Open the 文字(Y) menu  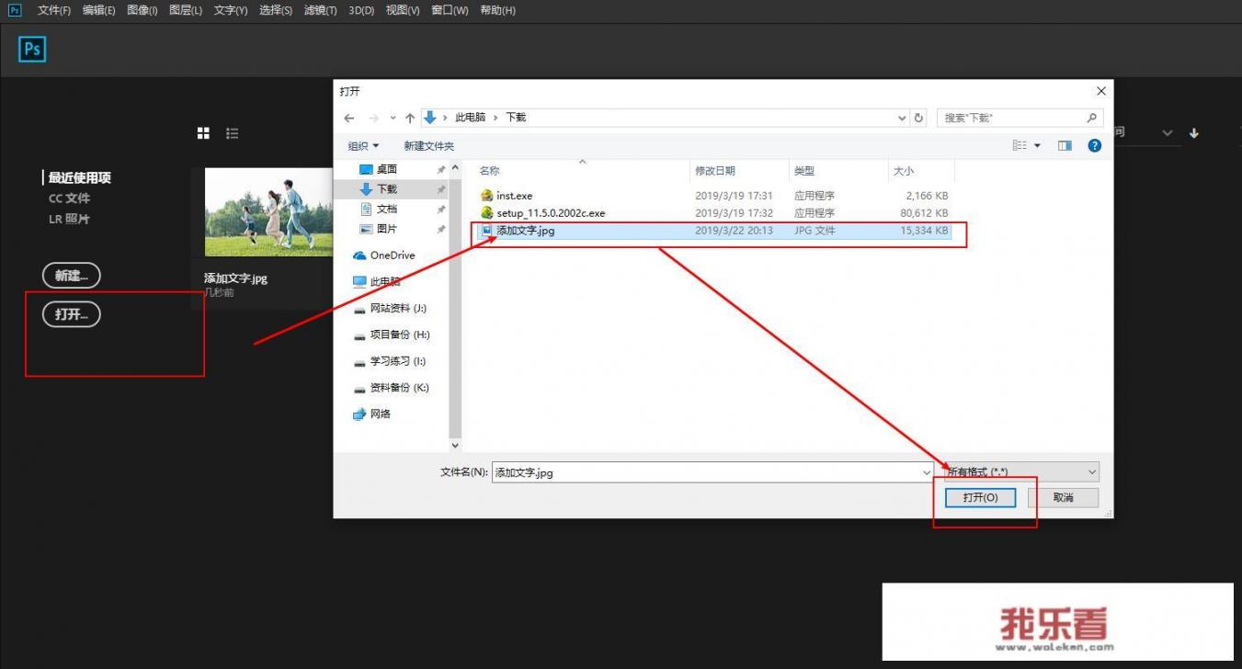tap(231, 10)
